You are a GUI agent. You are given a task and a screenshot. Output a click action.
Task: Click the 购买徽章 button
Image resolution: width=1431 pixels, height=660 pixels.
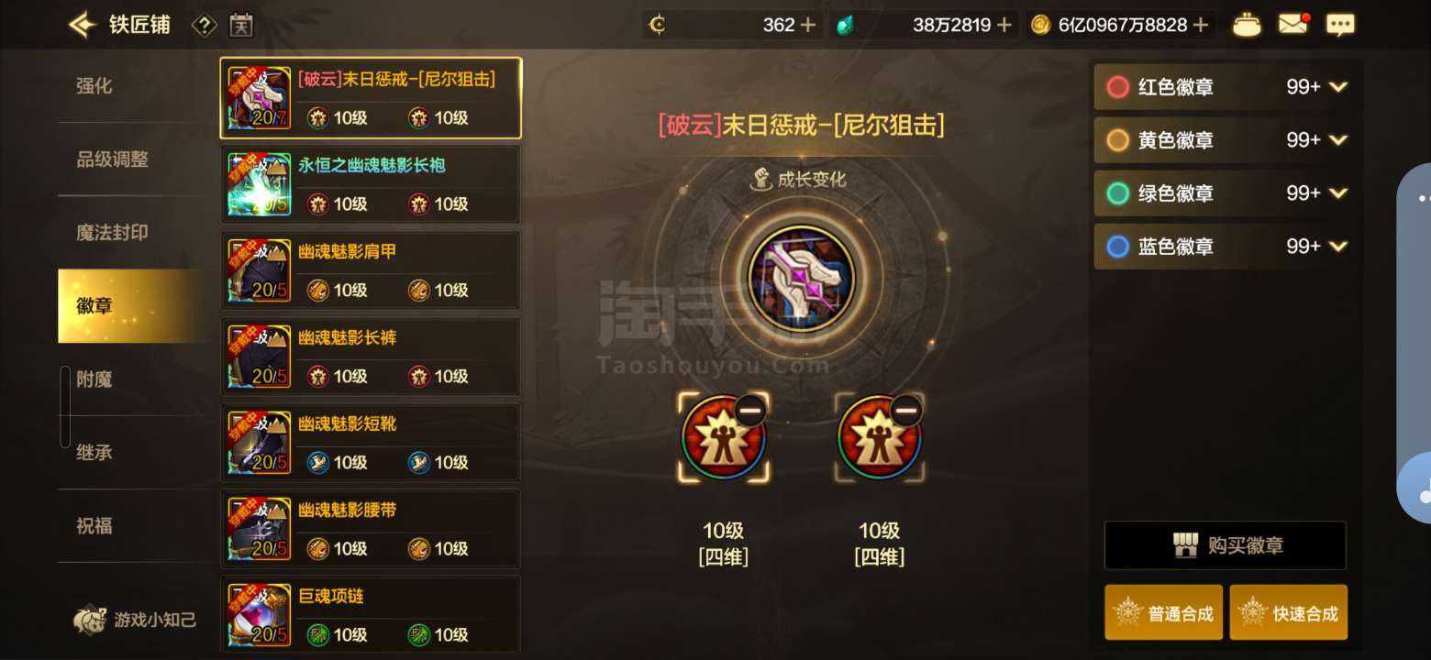(x=1225, y=545)
